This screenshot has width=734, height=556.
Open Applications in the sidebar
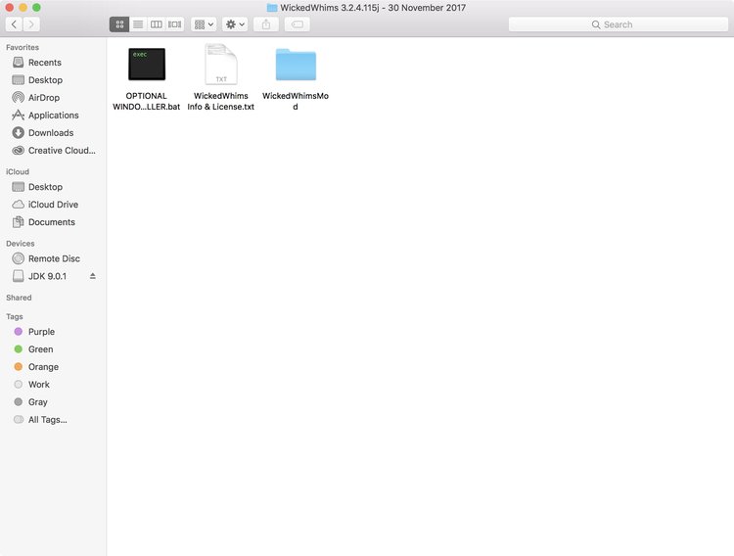click(53, 116)
